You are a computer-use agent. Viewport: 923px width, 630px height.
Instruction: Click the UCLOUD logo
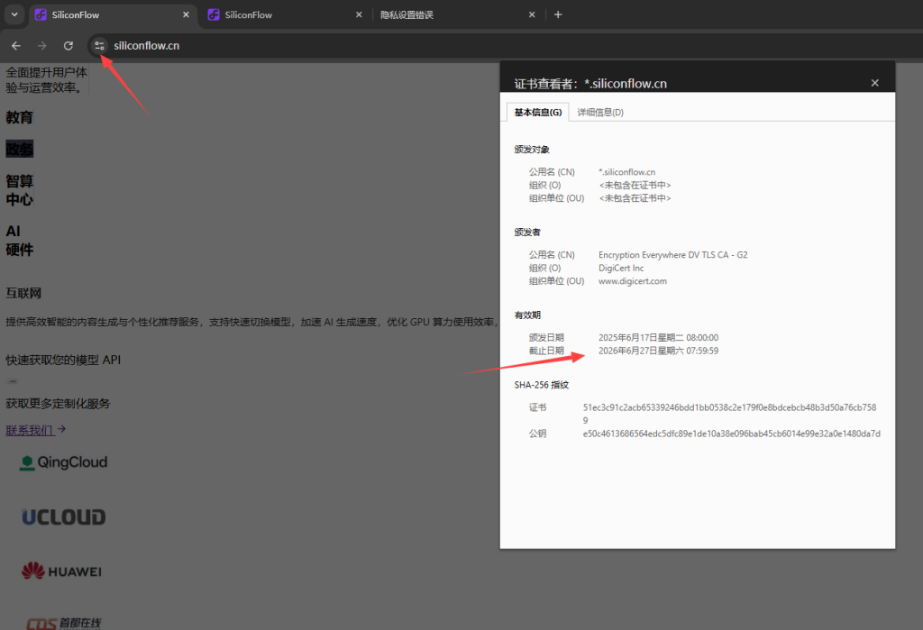64,517
